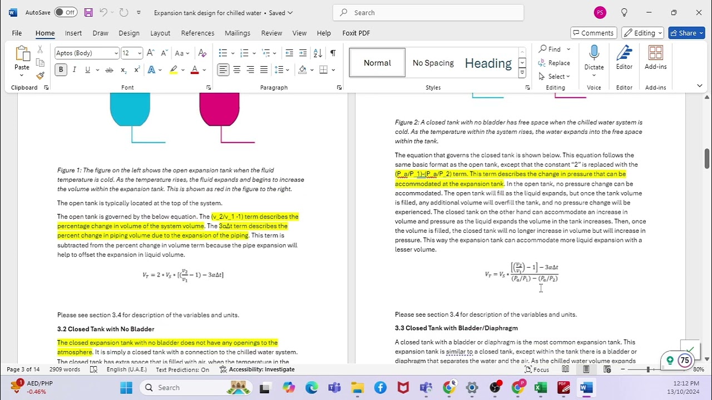712x400 pixels.
Task: Apply the No Spacing style
Action: tap(433, 63)
